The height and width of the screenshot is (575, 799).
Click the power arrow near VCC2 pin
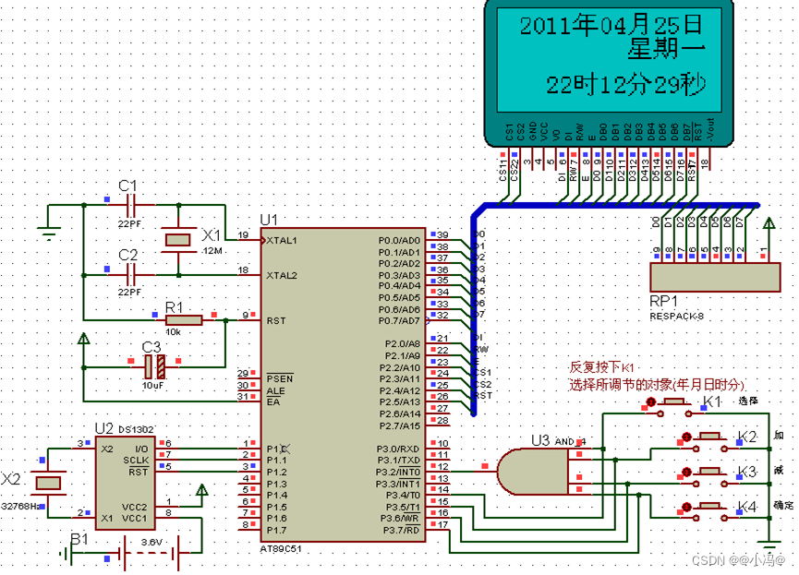tap(201, 490)
